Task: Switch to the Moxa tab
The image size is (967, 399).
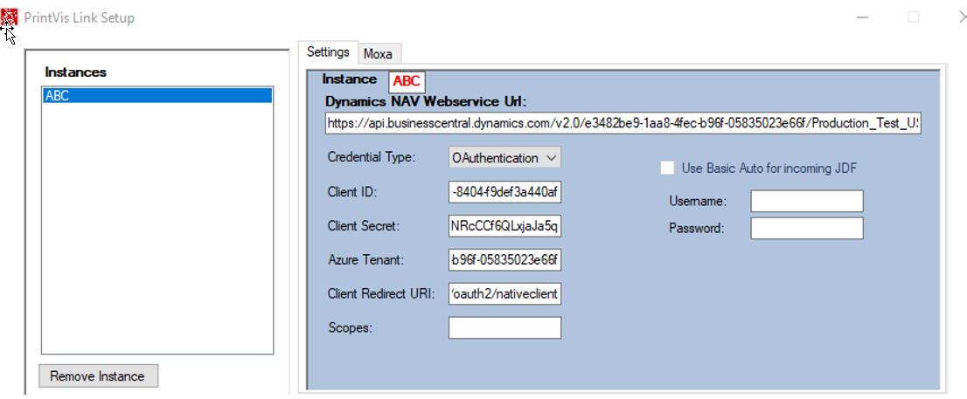Action: click(x=378, y=54)
